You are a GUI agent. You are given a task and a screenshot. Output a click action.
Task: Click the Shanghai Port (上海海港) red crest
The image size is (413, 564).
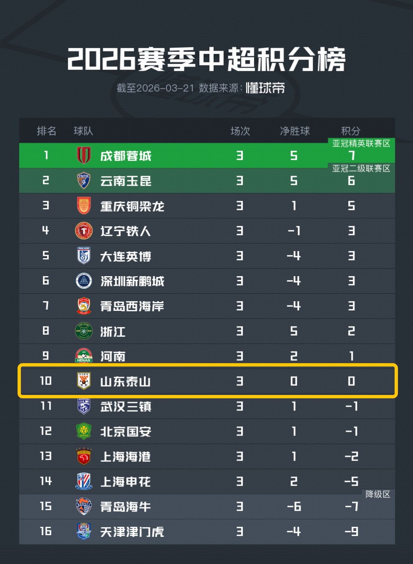pos(84,456)
